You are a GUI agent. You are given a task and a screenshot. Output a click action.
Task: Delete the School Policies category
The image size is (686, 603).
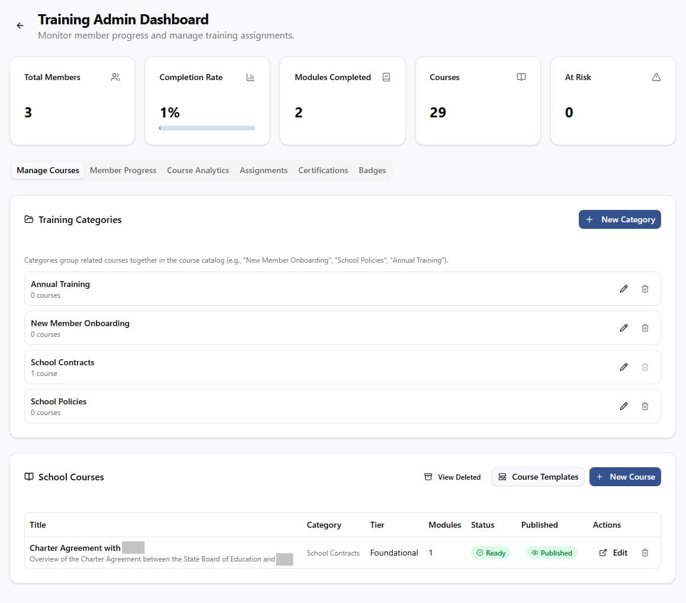coord(645,406)
